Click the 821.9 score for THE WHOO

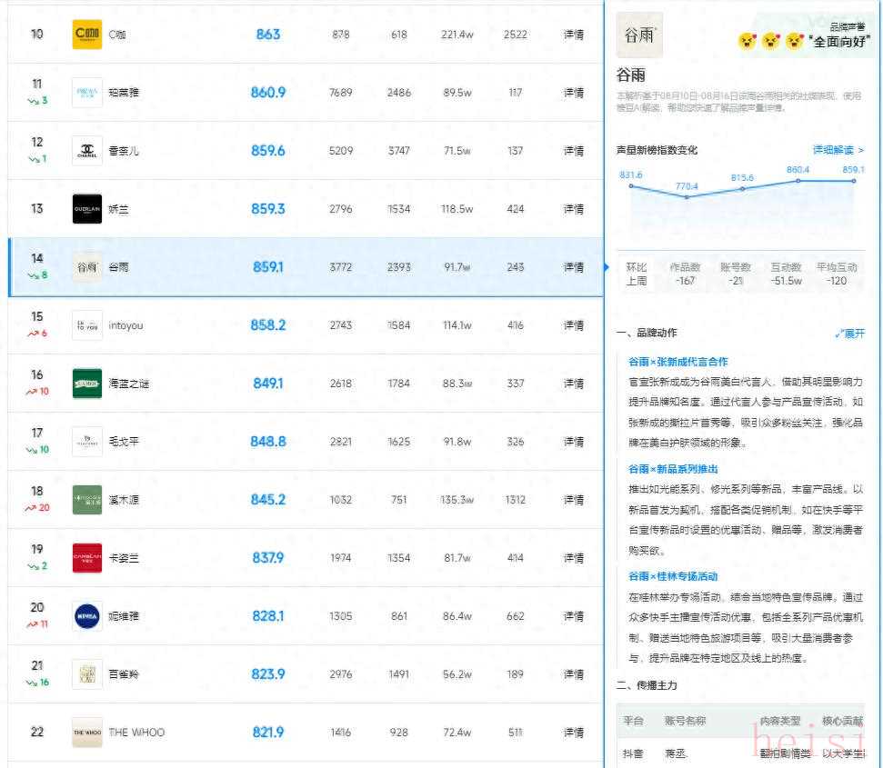pos(268,733)
